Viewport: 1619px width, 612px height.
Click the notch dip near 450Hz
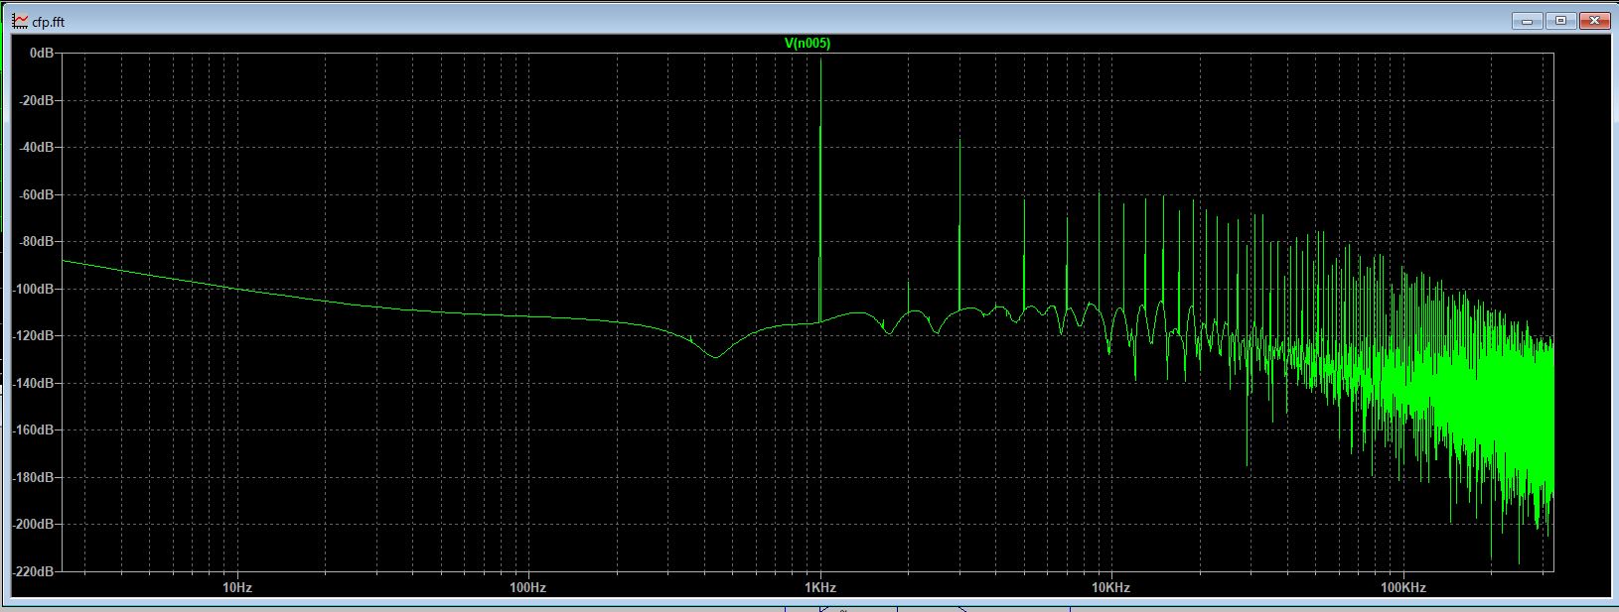[714, 355]
